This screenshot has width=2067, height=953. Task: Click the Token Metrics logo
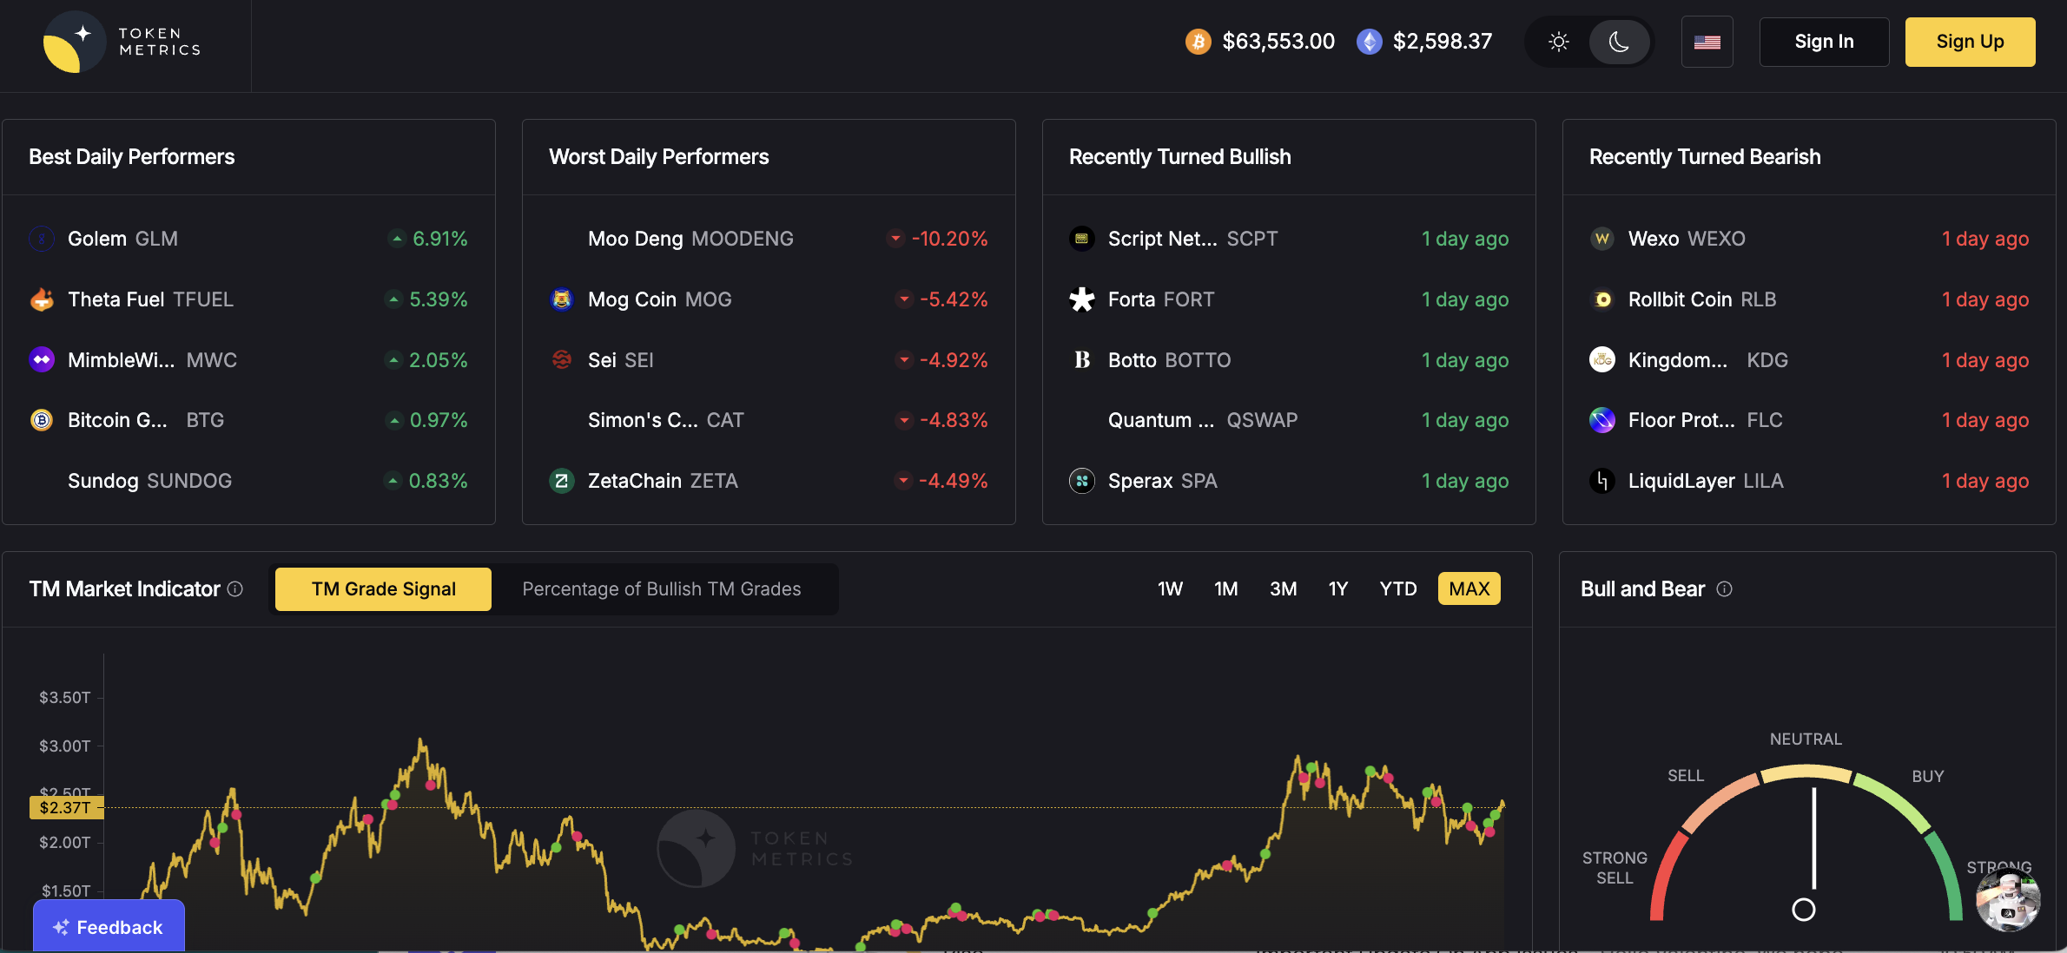[x=122, y=42]
